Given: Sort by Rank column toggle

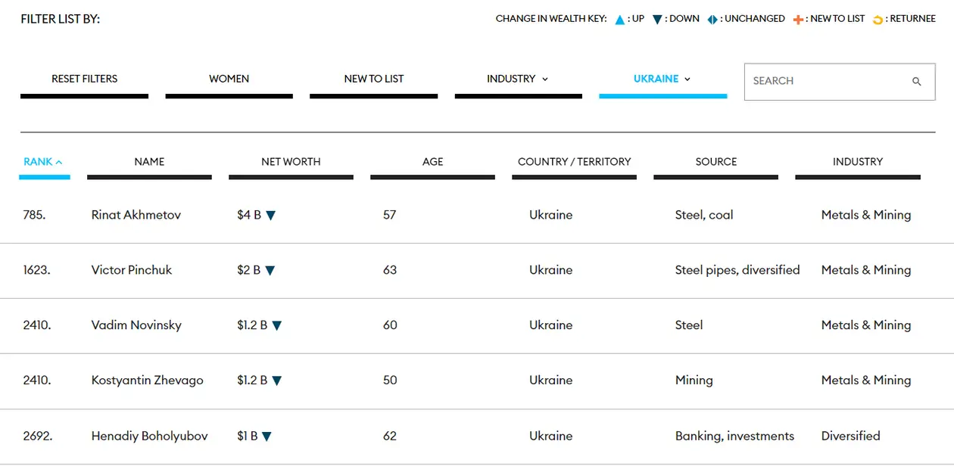Looking at the screenshot, I should point(44,162).
